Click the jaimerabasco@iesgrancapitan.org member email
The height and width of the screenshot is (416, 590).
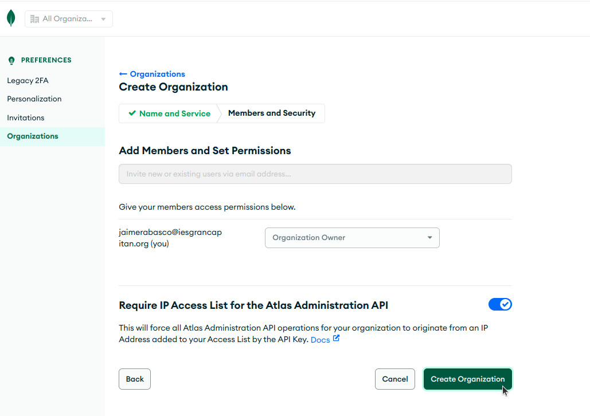click(x=170, y=238)
